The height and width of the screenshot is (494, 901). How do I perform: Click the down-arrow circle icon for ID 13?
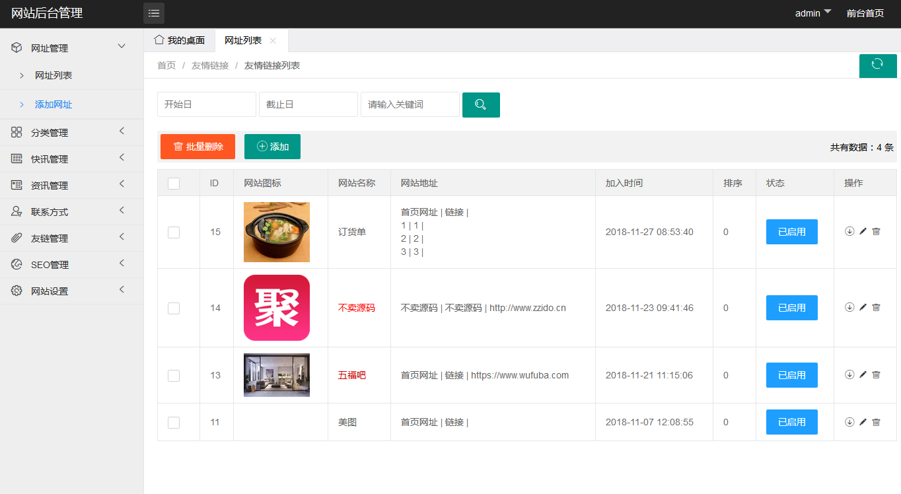[849, 375]
